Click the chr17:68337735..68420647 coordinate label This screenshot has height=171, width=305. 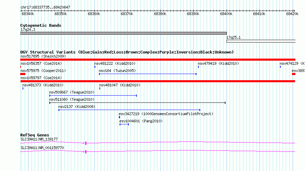45,7
